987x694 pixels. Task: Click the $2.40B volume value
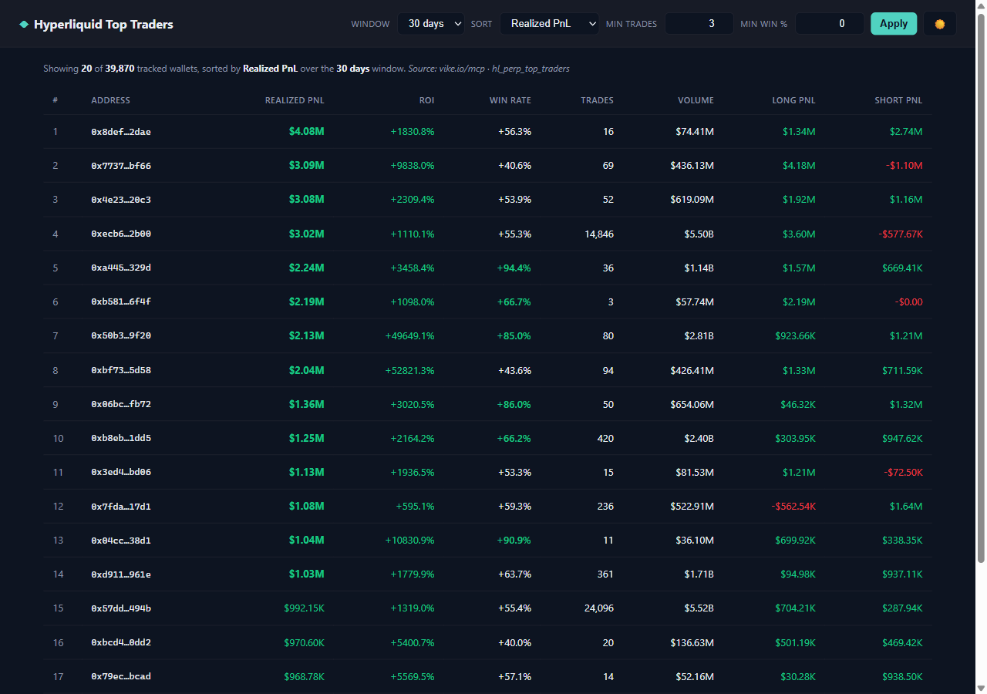click(x=699, y=438)
